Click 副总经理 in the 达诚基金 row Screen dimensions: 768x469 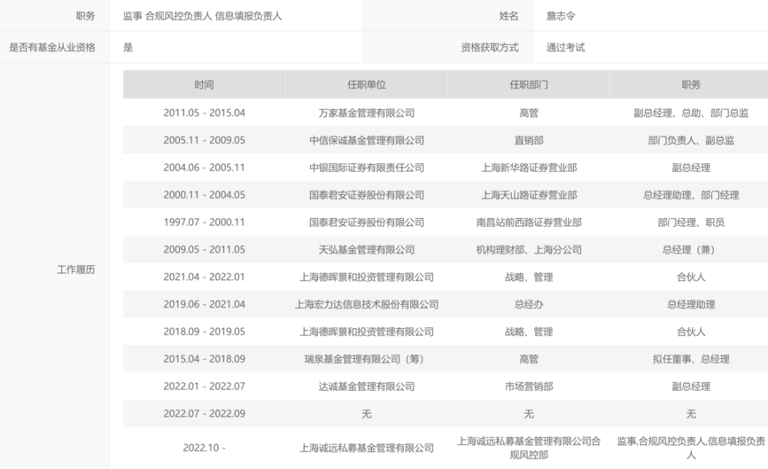pyautogui.click(x=691, y=387)
